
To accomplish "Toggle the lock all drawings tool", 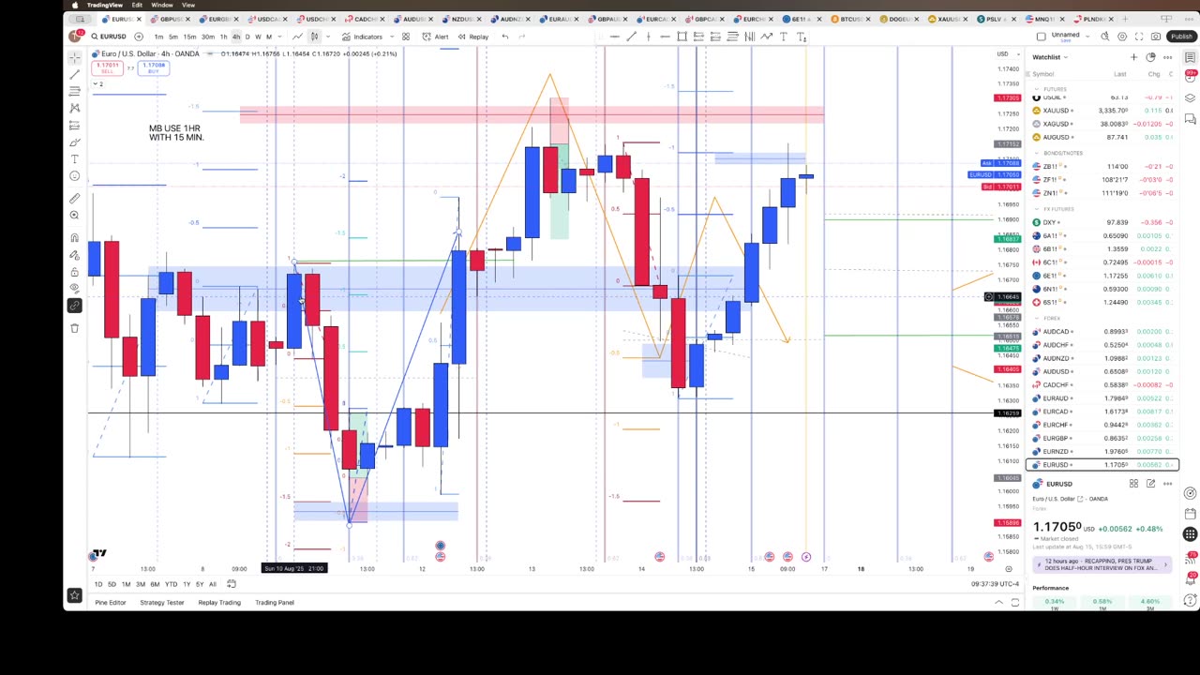I will (74, 271).
